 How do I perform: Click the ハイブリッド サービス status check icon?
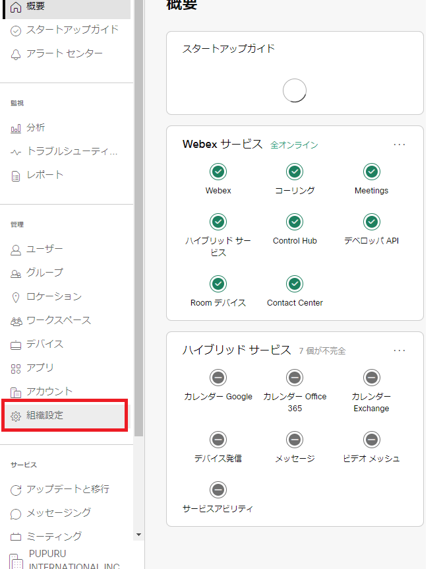coord(218,222)
